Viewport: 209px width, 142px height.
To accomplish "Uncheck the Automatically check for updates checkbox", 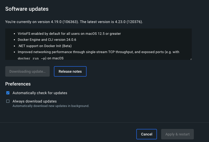I will [8, 93].
